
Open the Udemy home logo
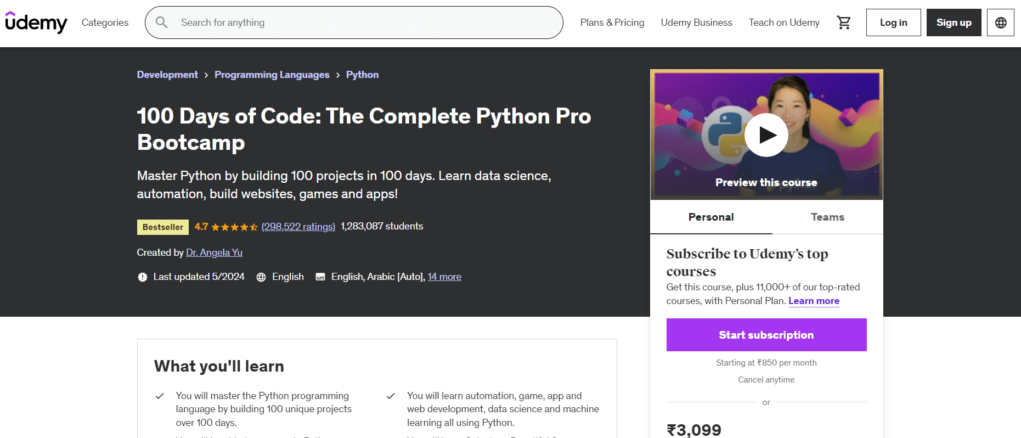point(36,23)
